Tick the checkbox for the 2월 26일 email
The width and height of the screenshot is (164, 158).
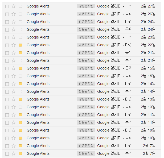click(x=7, y=14)
